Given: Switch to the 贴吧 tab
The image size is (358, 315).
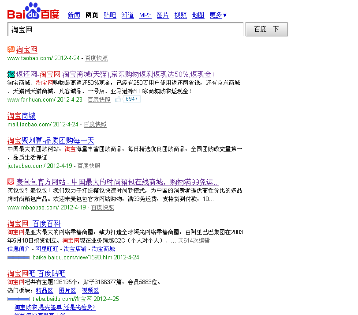Looking at the screenshot, I should coord(110,15).
